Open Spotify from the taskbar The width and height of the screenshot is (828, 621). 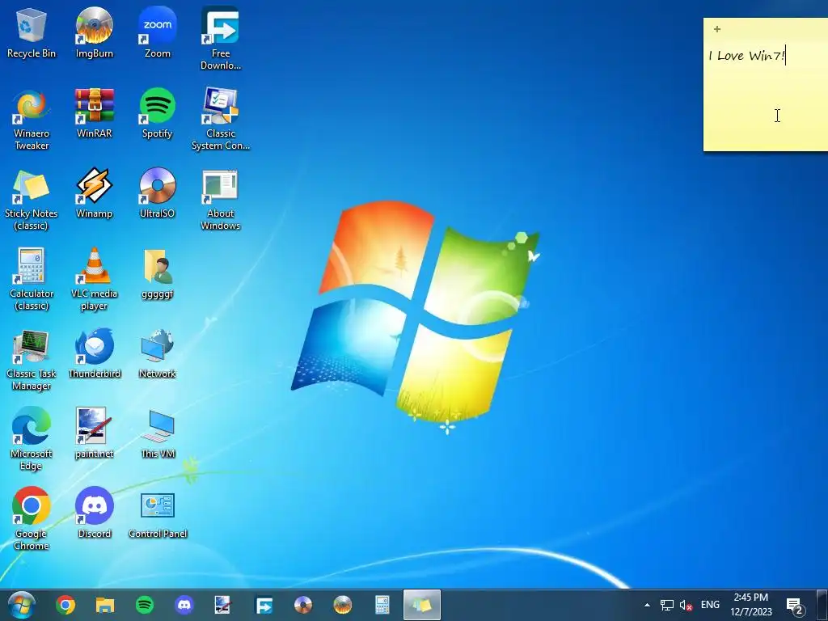(x=145, y=605)
